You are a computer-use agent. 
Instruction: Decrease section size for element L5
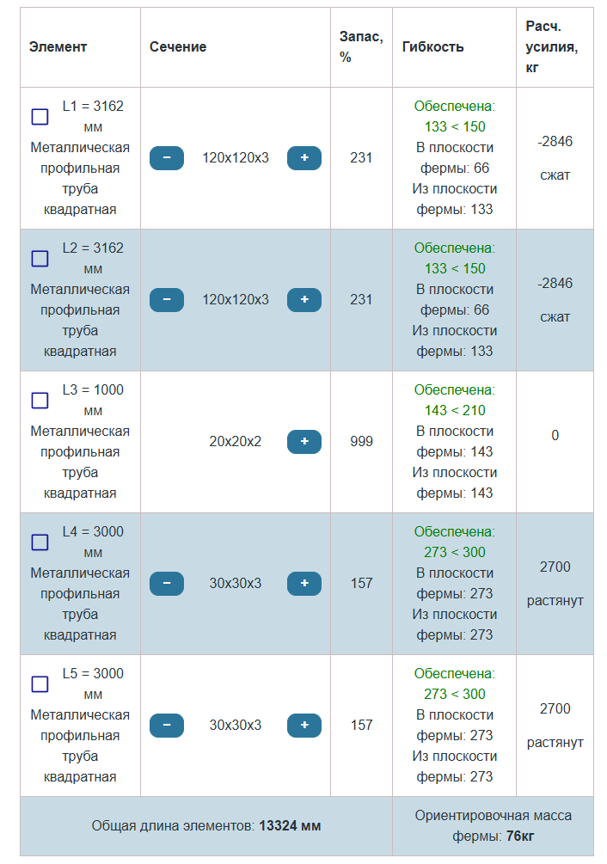click(x=167, y=726)
